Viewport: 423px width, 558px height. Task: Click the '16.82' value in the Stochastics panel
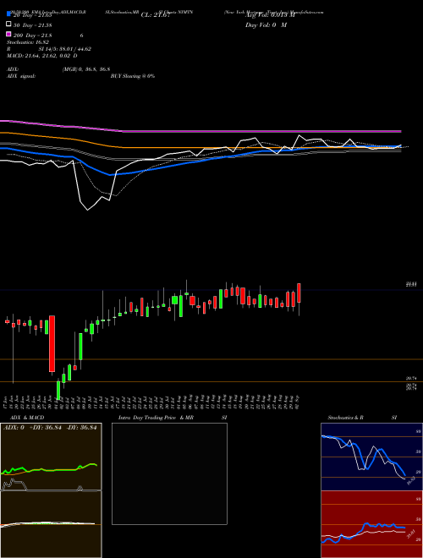click(x=411, y=481)
